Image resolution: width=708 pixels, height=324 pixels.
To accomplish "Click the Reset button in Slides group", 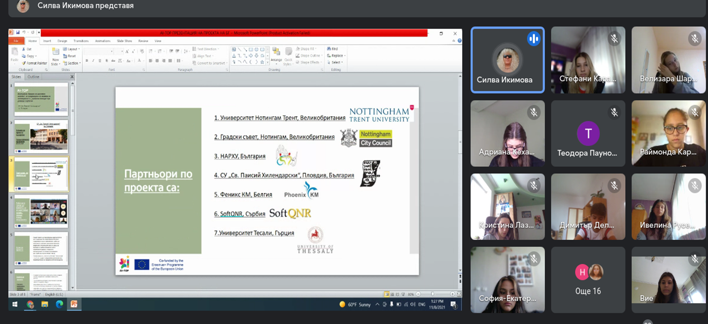I will pyautogui.click(x=71, y=56).
